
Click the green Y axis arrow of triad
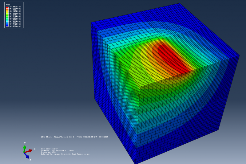25,149
